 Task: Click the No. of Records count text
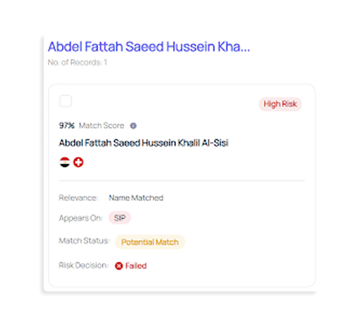click(77, 62)
